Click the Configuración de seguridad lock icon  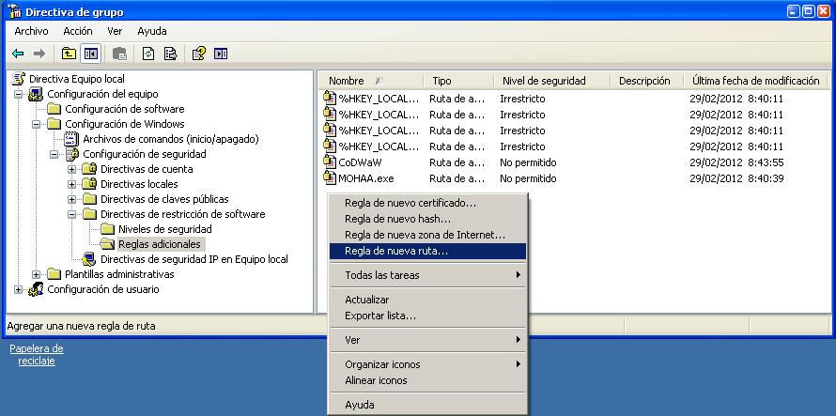click(x=72, y=154)
